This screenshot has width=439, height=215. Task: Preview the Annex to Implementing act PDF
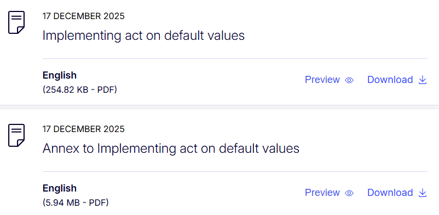click(x=330, y=193)
